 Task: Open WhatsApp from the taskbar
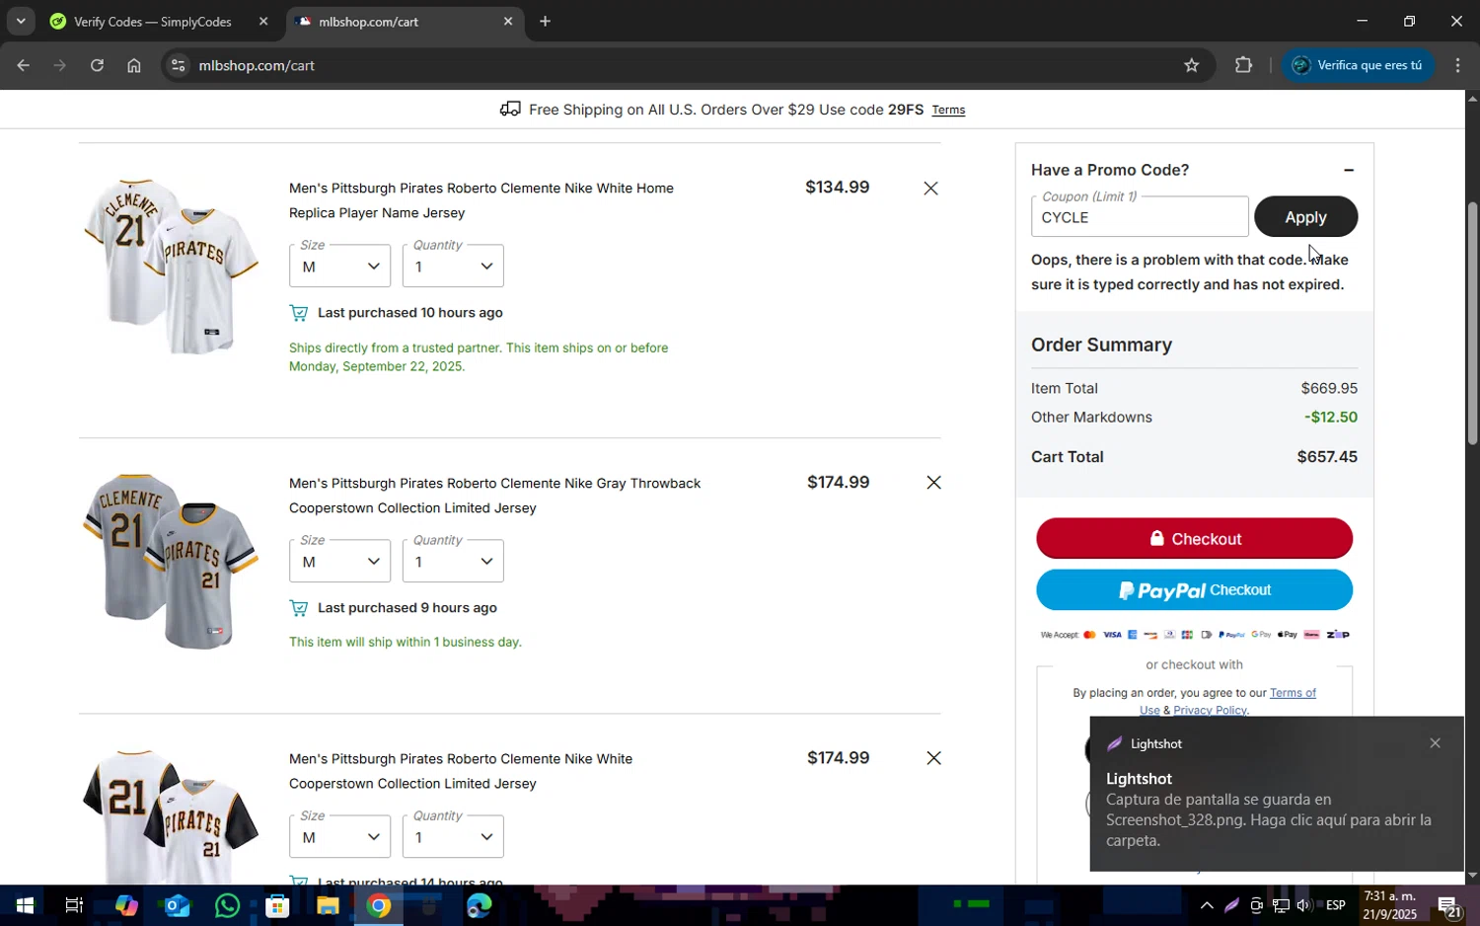(x=227, y=905)
